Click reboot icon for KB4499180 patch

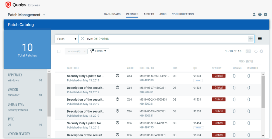118,75
